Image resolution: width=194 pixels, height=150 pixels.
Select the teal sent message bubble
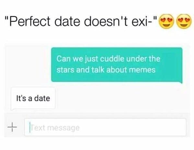tap(117, 65)
